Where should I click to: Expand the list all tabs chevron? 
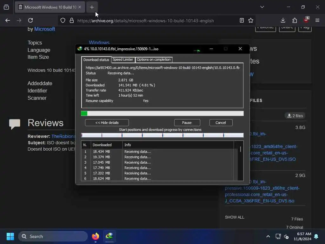(262, 7)
